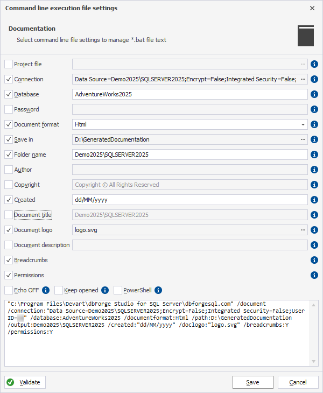The image size is (323, 393).
Task: Click the Created date format field
Action: 190,200
